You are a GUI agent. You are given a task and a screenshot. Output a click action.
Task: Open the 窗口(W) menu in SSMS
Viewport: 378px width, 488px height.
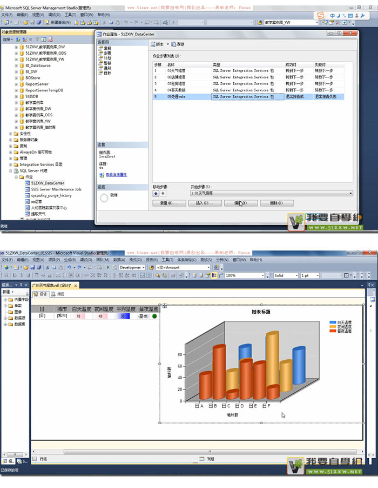tap(86, 15)
